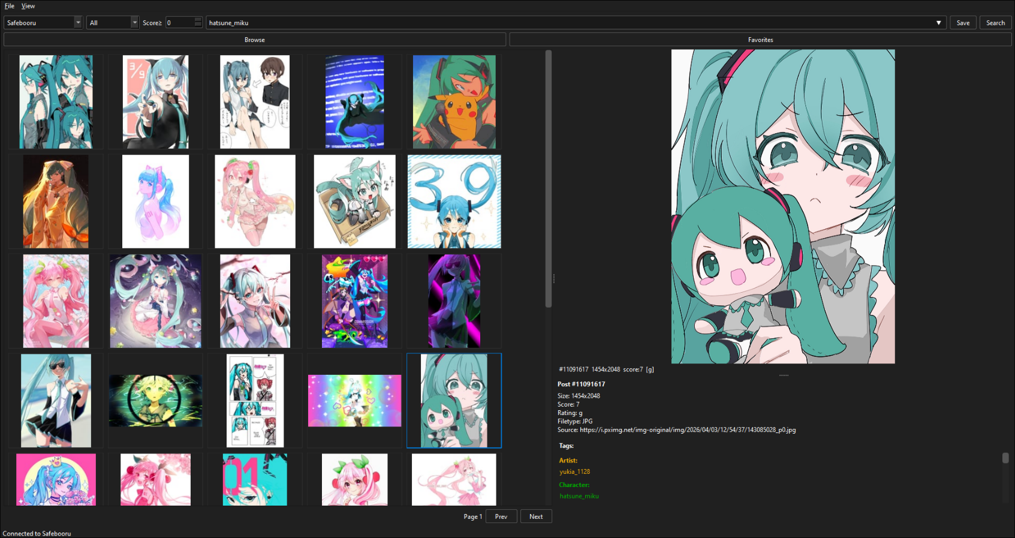Increase the minimum score stepper
This screenshot has height=538, width=1015.
198,20
